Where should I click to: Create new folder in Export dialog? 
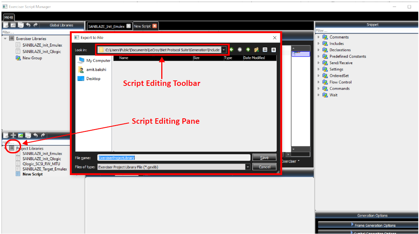pyautogui.click(x=257, y=50)
